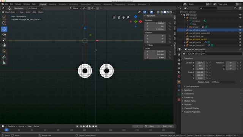Viewport: 243px width, 137px height.
Task: Toggle perspective/orthographic grid icon
Action: pyautogui.click(x=114, y=18)
